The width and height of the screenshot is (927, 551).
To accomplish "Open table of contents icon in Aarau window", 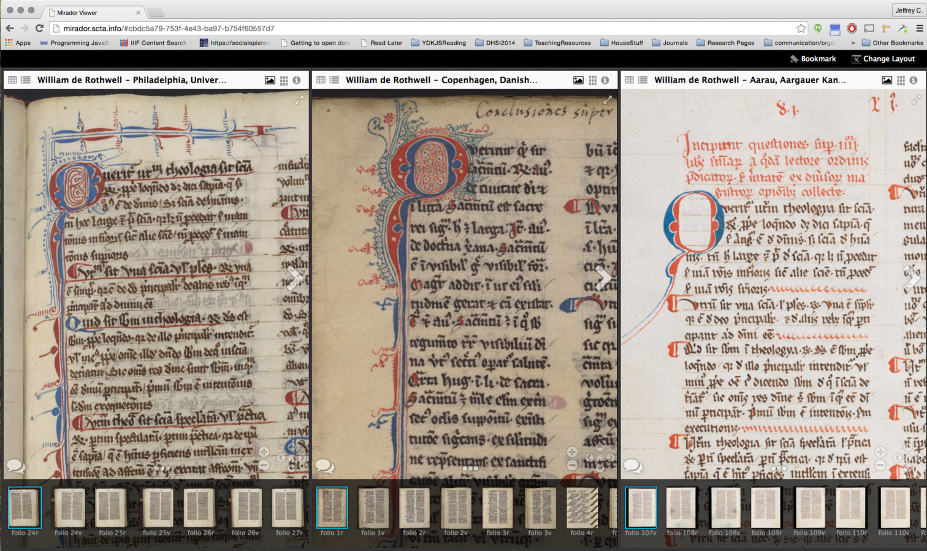I will 643,80.
